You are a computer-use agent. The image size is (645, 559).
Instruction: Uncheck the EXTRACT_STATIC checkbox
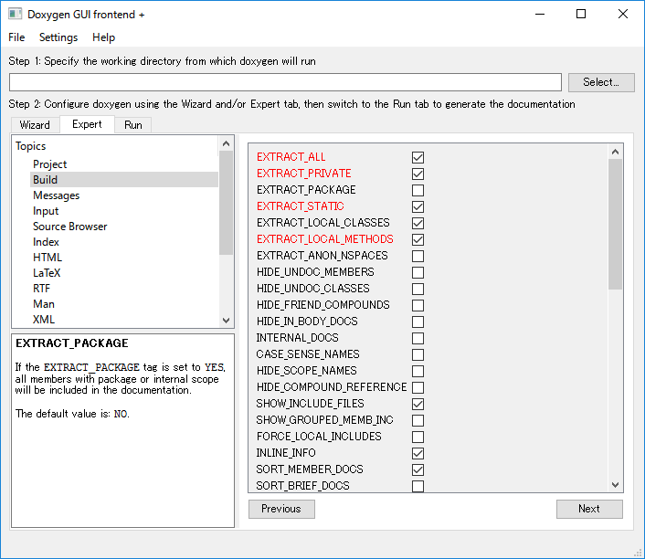(x=418, y=206)
